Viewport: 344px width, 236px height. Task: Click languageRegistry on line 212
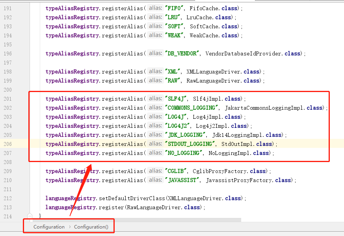(x=71, y=198)
